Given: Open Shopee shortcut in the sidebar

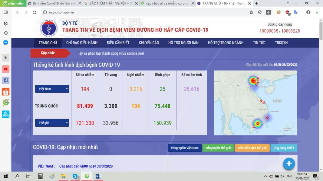Looking at the screenshot, I should pyautogui.click(x=5, y=92).
